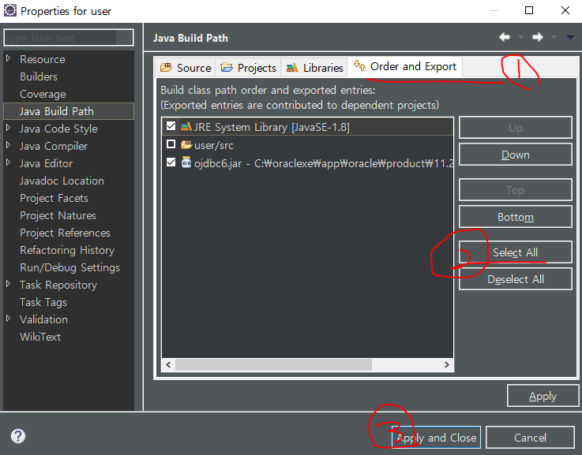Select the Resource tree label

click(x=43, y=59)
